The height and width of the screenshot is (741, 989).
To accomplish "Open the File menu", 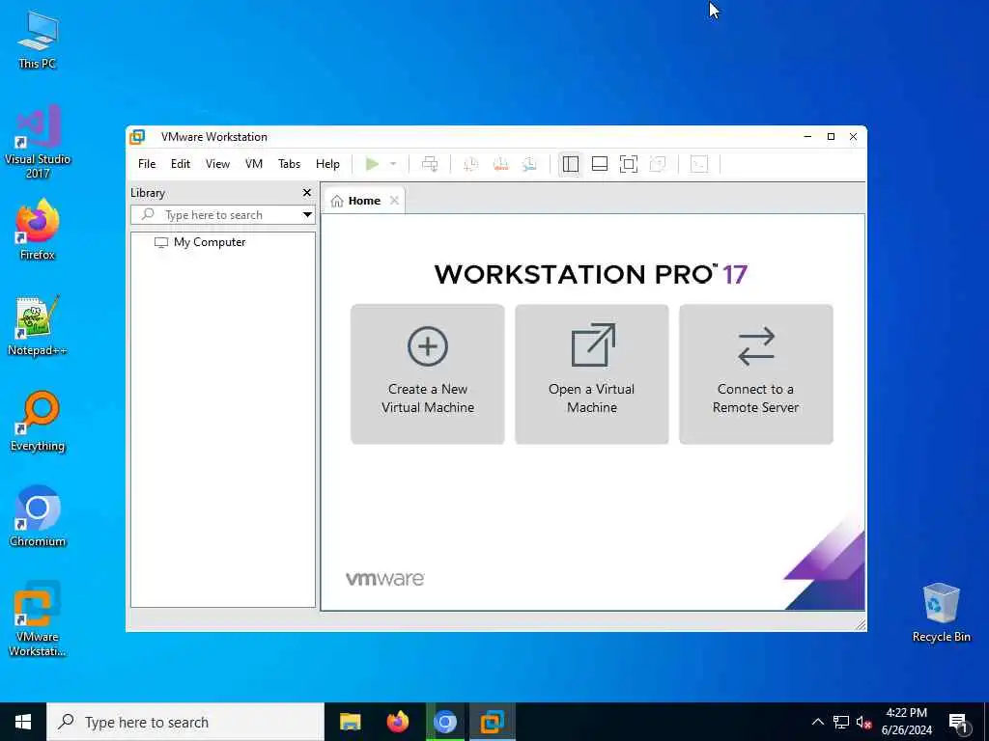I will (x=147, y=164).
